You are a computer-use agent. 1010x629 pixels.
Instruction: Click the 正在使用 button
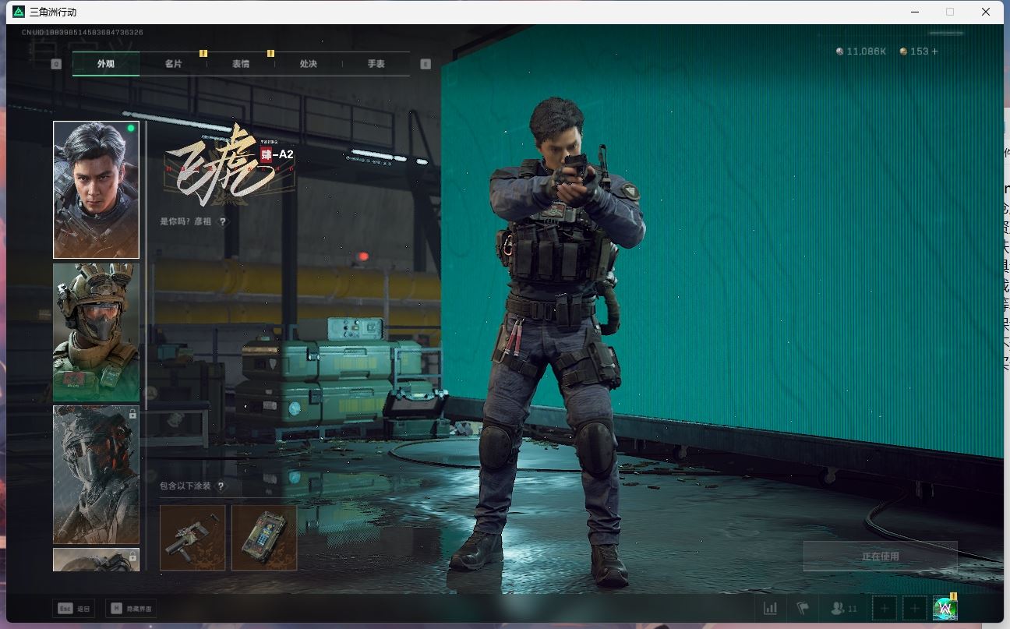pyautogui.click(x=880, y=557)
